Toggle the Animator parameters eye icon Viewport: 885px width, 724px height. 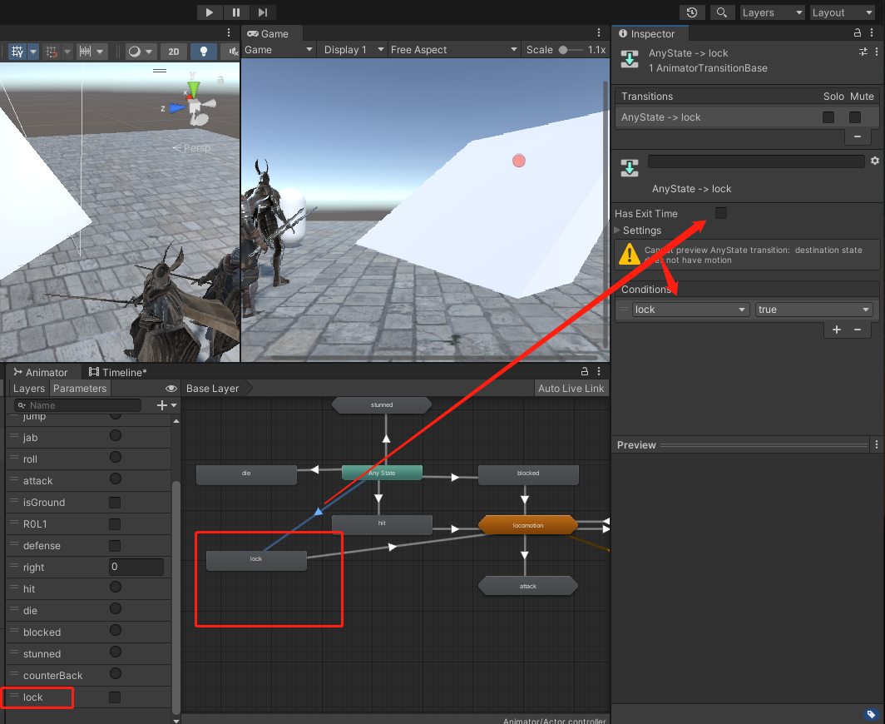click(171, 389)
